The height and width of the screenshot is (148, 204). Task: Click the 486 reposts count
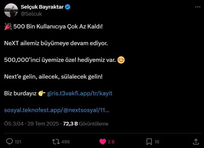click(x=65, y=142)
